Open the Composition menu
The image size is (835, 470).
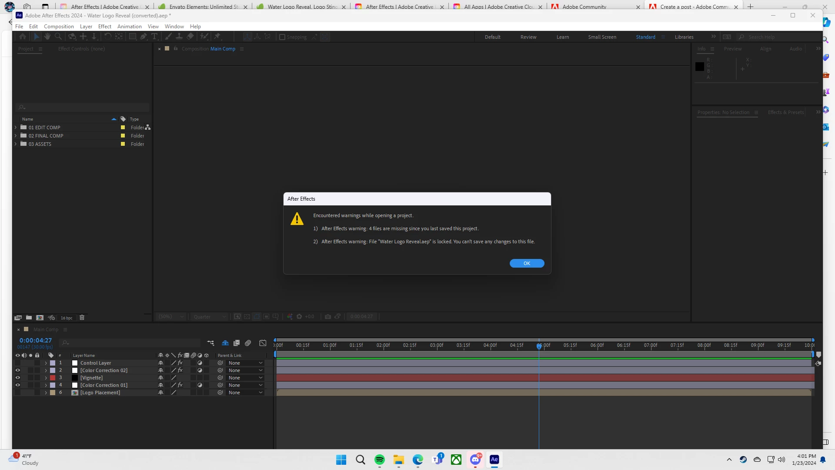pos(59,27)
